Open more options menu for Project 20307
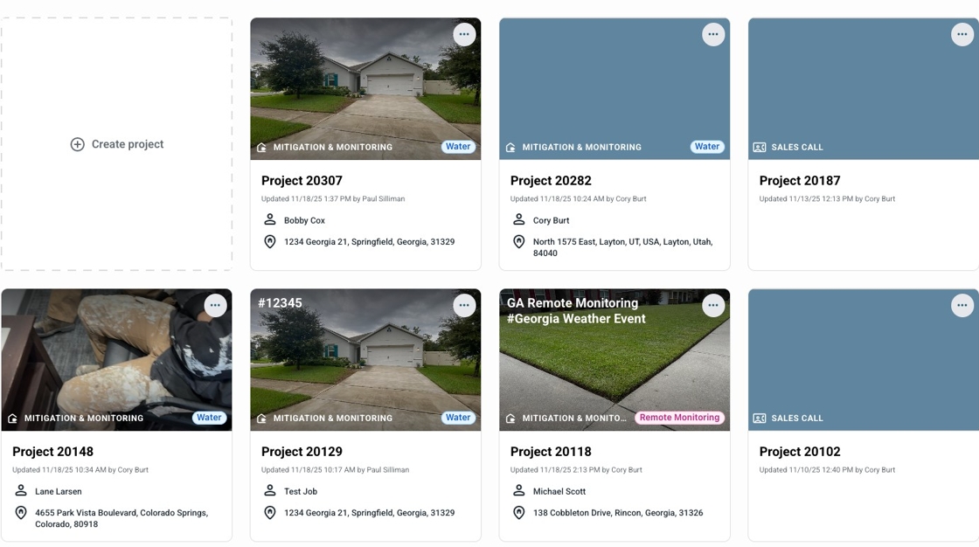Viewport: 979px width, 547px height. click(464, 34)
